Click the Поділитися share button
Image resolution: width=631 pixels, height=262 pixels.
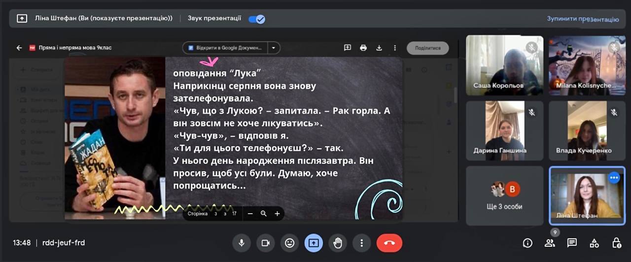point(427,48)
